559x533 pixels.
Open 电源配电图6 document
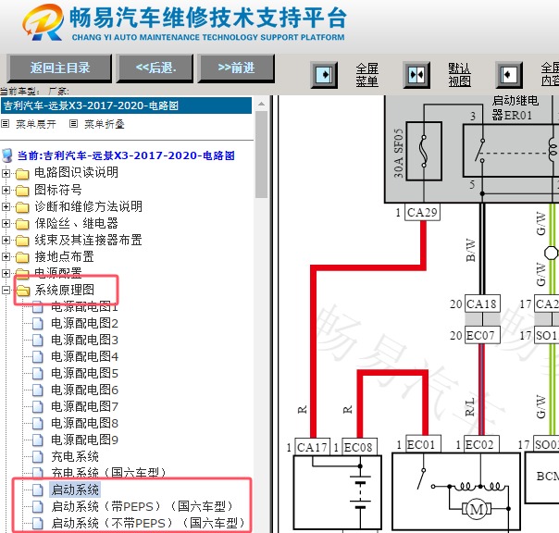(x=84, y=390)
